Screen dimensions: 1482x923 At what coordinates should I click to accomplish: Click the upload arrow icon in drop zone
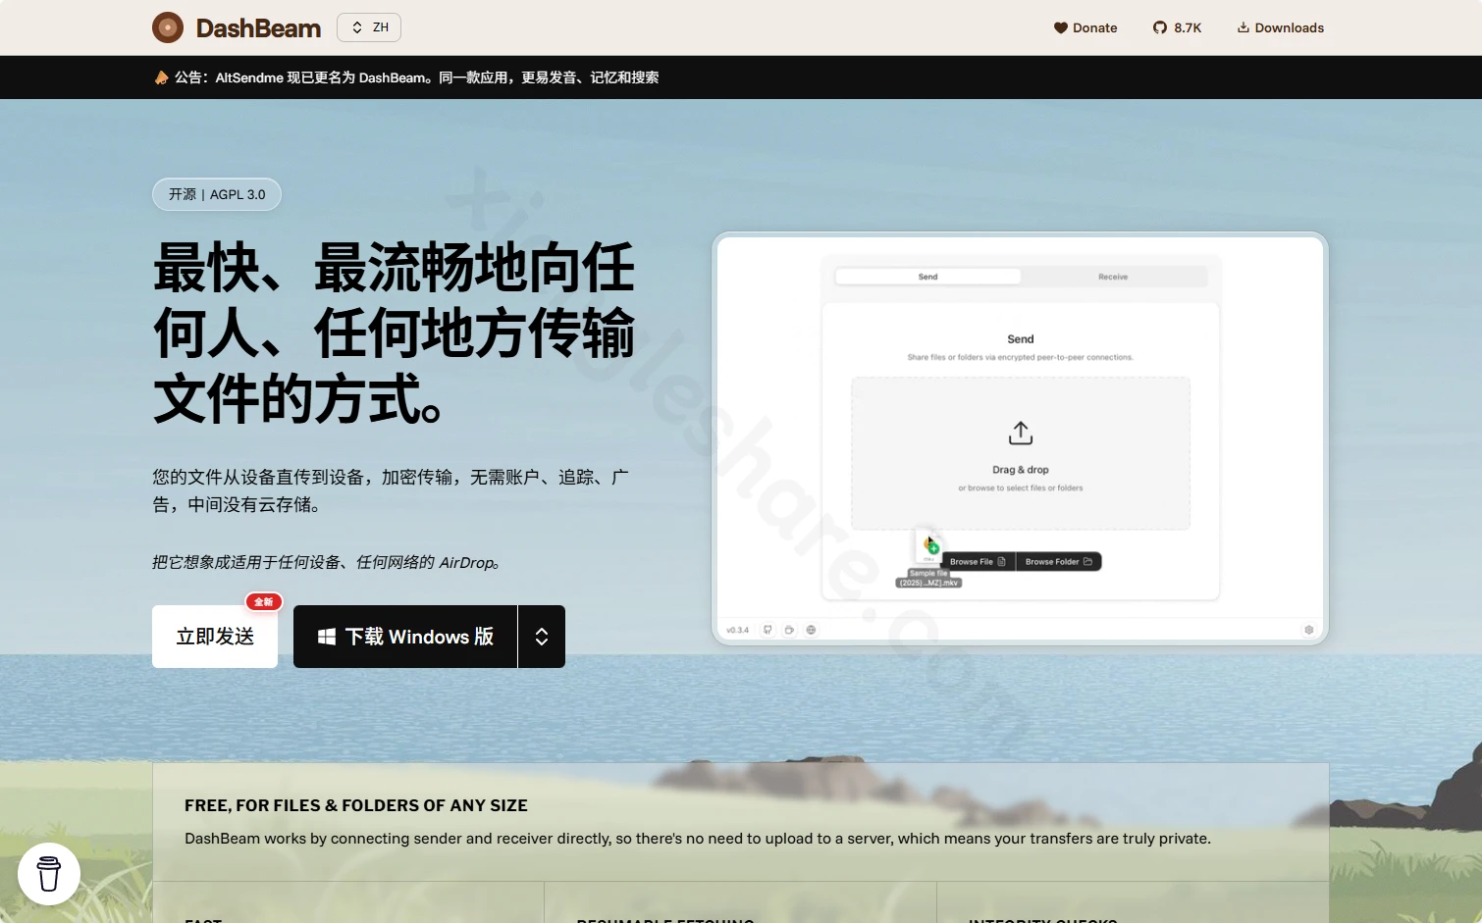pos(1021,433)
